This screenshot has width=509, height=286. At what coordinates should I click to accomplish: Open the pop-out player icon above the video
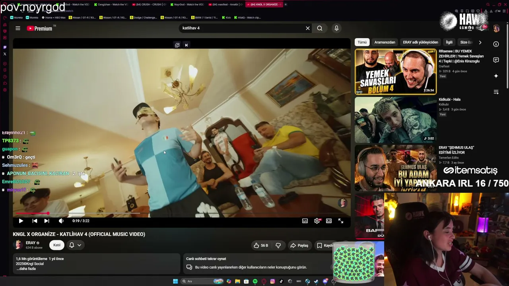click(177, 45)
